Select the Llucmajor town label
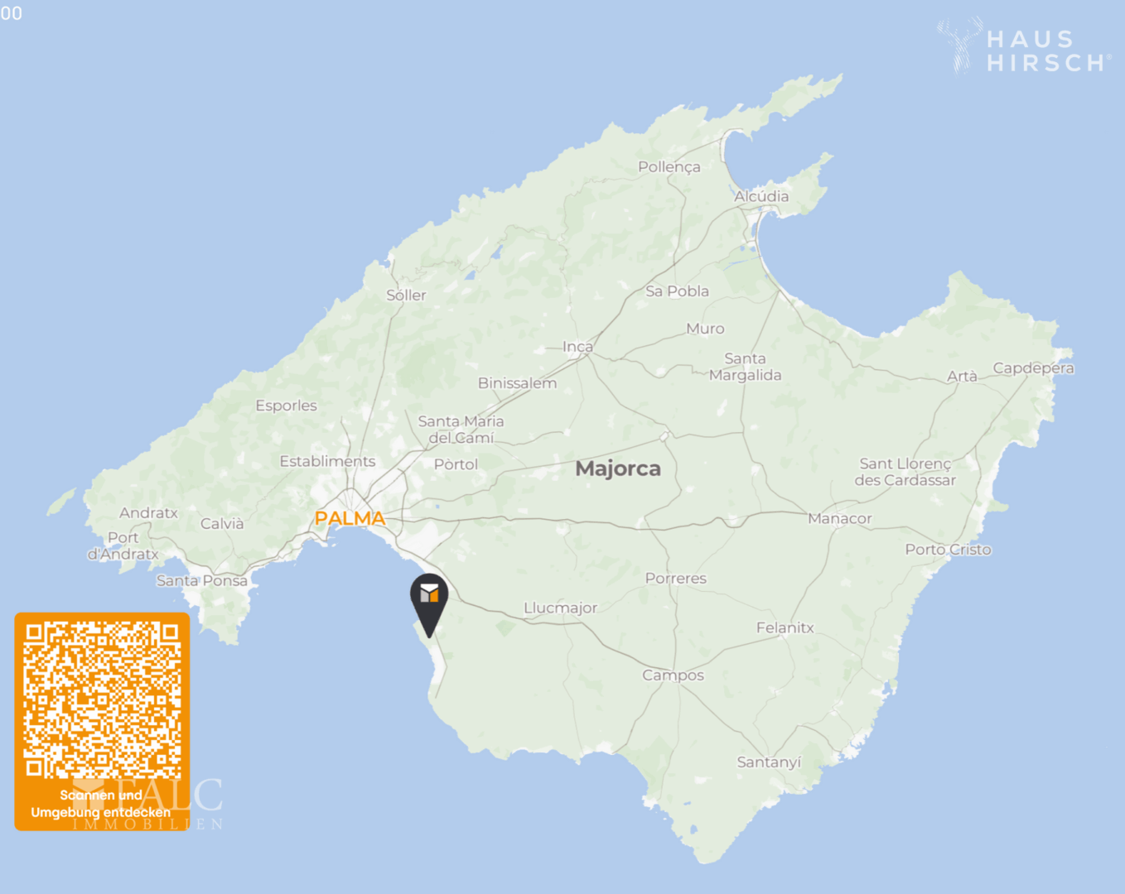Viewport: 1125px width, 894px height. [x=560, y=608]
